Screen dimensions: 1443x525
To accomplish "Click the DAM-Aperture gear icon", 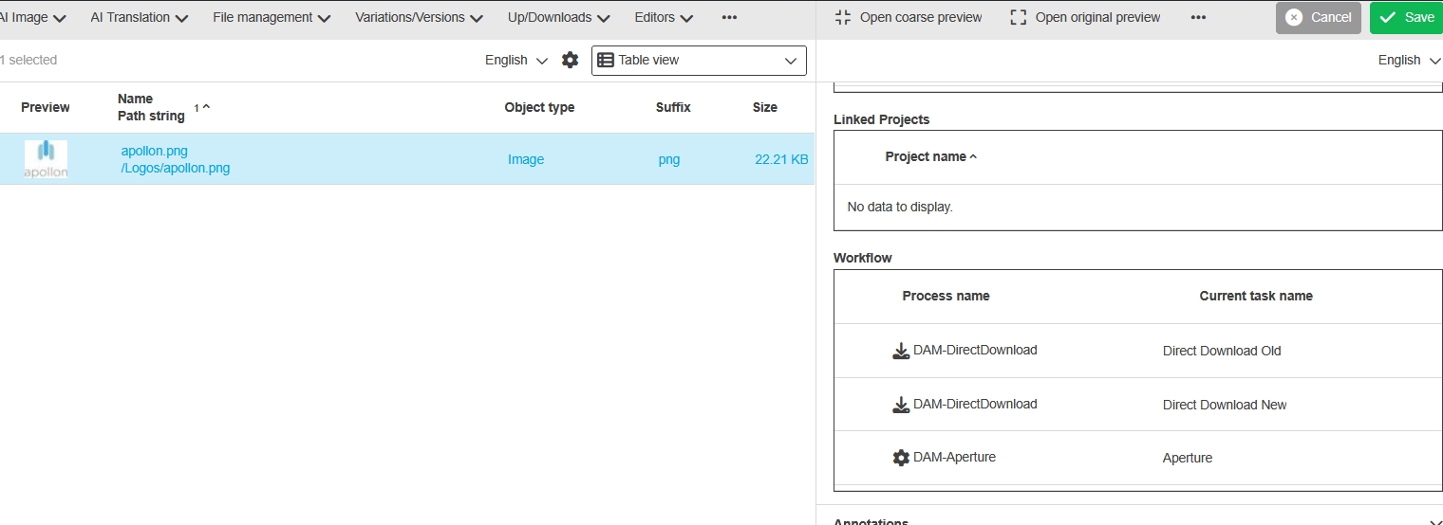I will [x=901, y=458].
